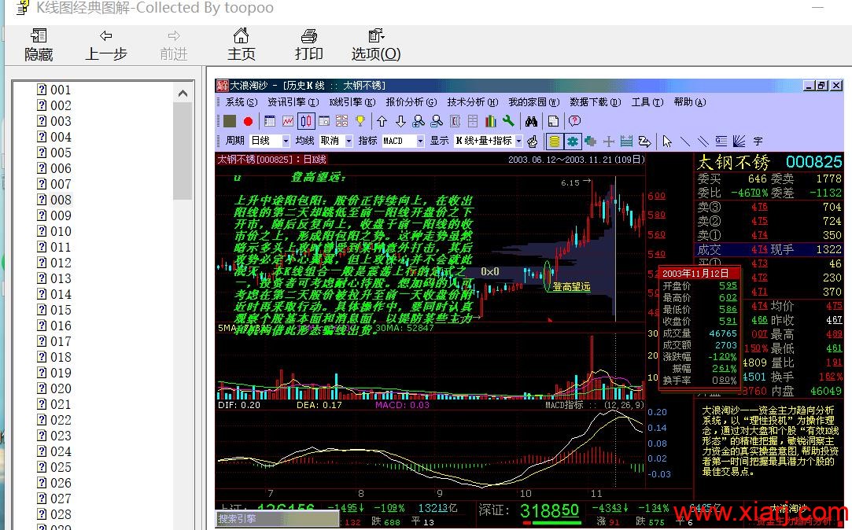Open topic 008 in contents list

click(54, 200)
